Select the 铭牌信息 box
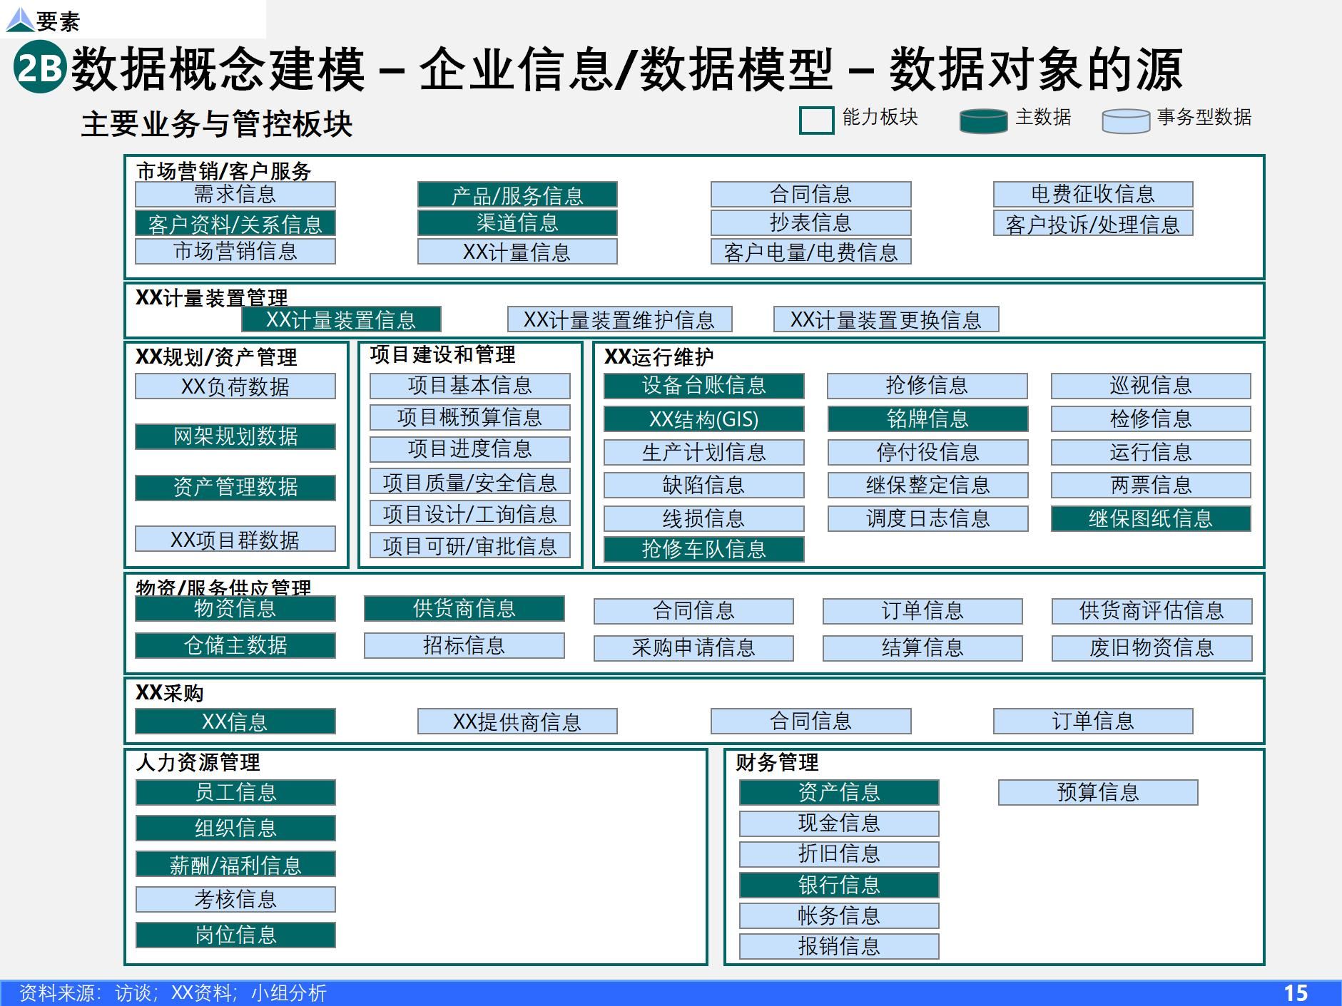 (x=928, y=419)
